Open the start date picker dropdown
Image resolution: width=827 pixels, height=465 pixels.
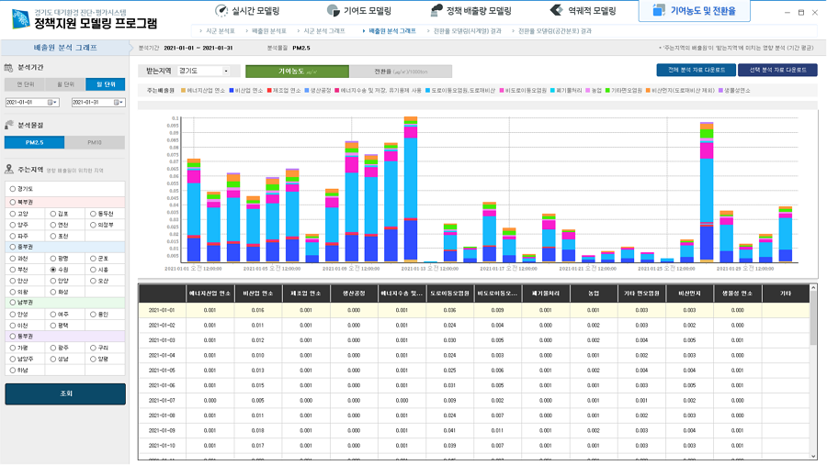(x=54, y=103)
